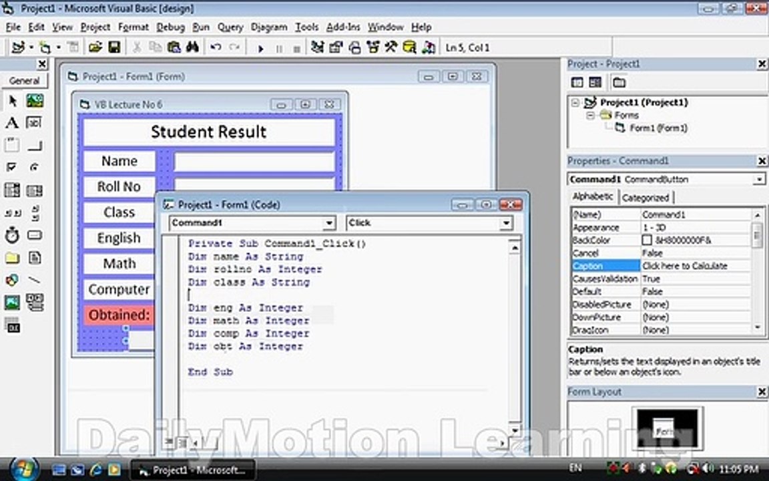769x481 pixels.
Task: Select the OptionButton control in toolbox
Action: point(34,167)
